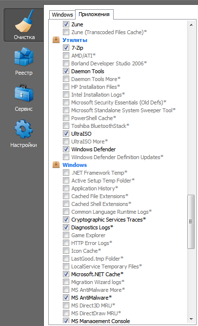Check HP Installation Files checkbox
The height and width of the screenshot is (326, 198).
(66, 87)
